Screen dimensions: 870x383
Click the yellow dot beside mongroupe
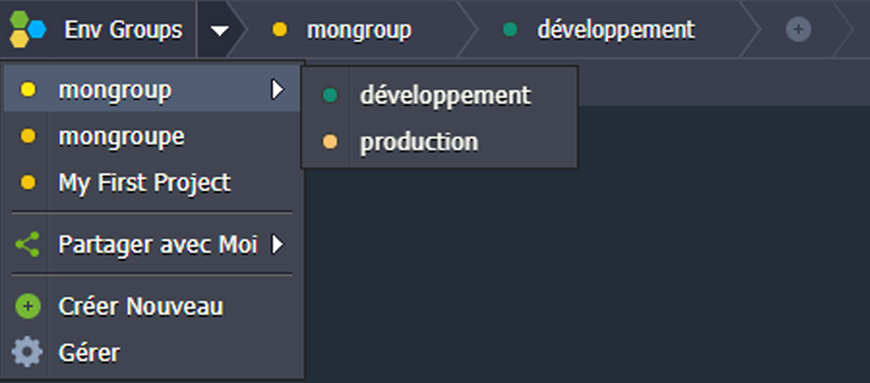click(28, 137)
